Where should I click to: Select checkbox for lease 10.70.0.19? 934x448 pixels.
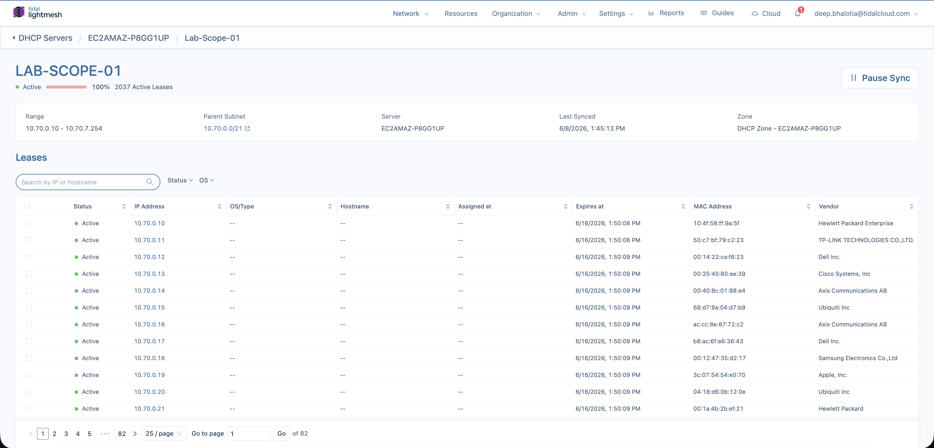point(29,375)
